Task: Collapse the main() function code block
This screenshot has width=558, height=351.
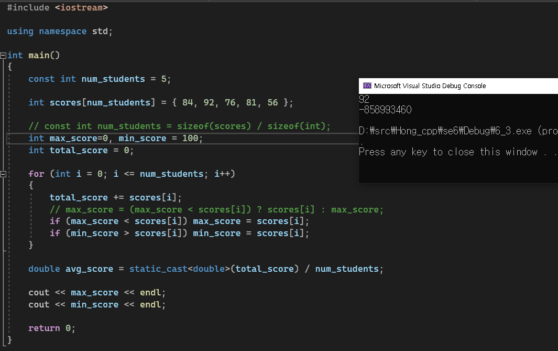Action: (3, 55)
